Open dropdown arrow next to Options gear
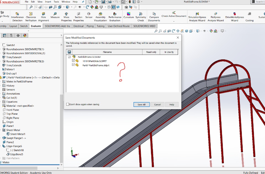The image size is (265, 174). coord(142,2)
